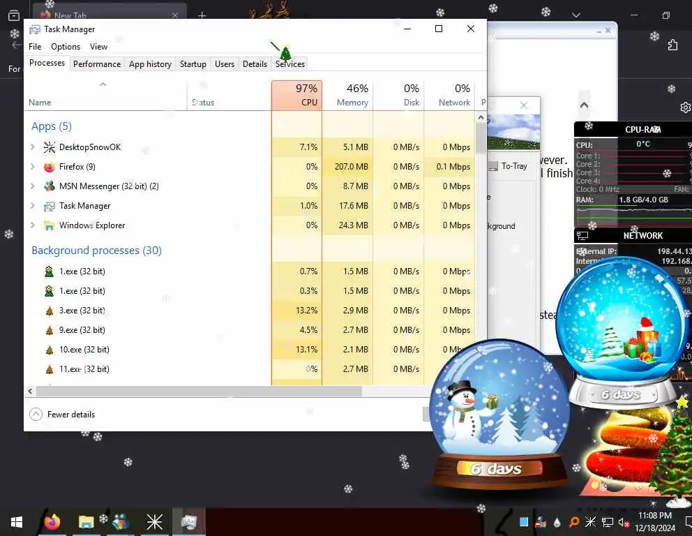
Task: Click the orange magnifier icon in system tray
Action: click(x=573, y=523)
